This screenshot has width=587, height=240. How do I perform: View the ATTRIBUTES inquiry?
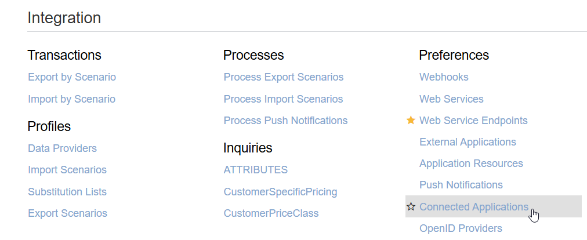(x=256, y=170)
